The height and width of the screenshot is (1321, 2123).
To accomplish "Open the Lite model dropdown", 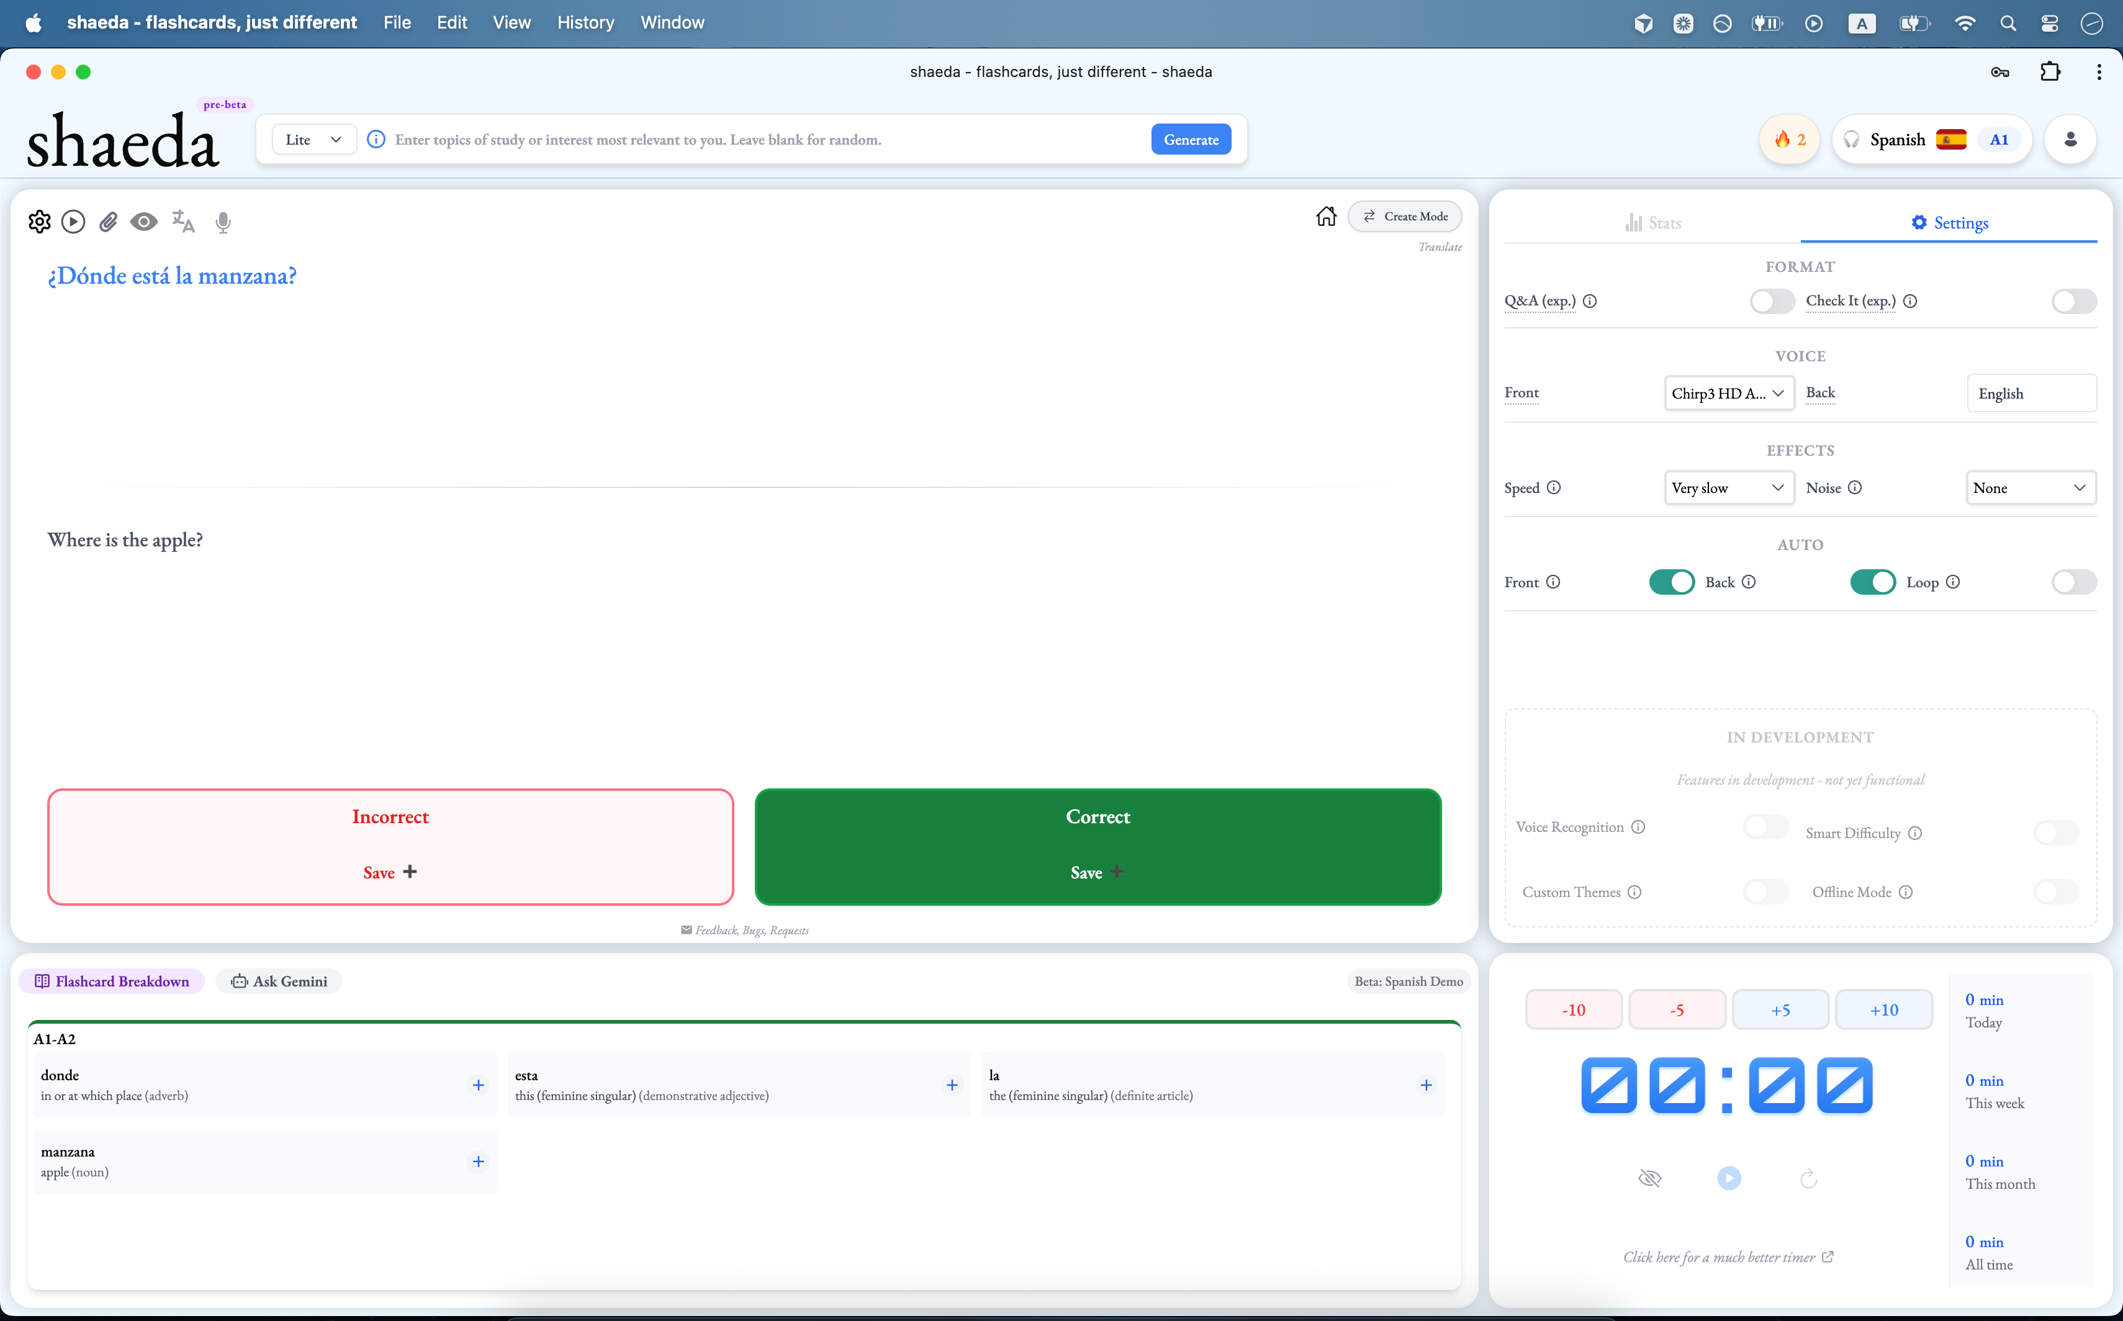I will click(x=313, y=140).
